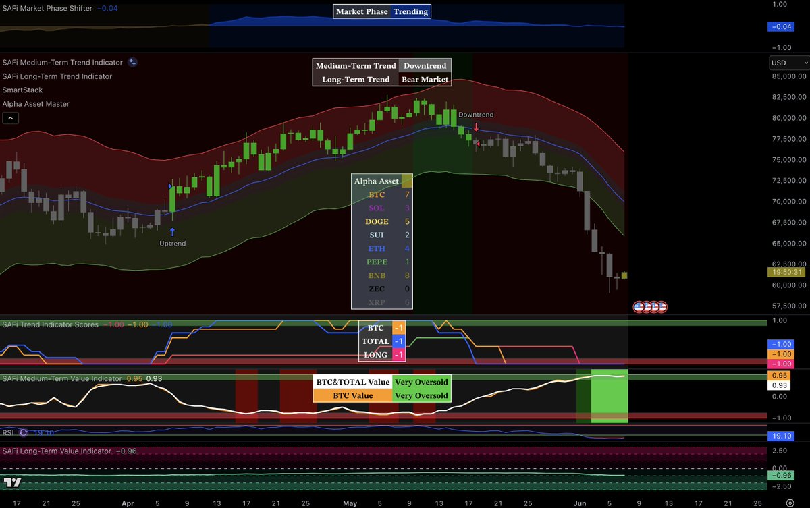Click the icon next to the RSI label
Viewport: 810px width, 508px height.
click(x=24, y=432)
